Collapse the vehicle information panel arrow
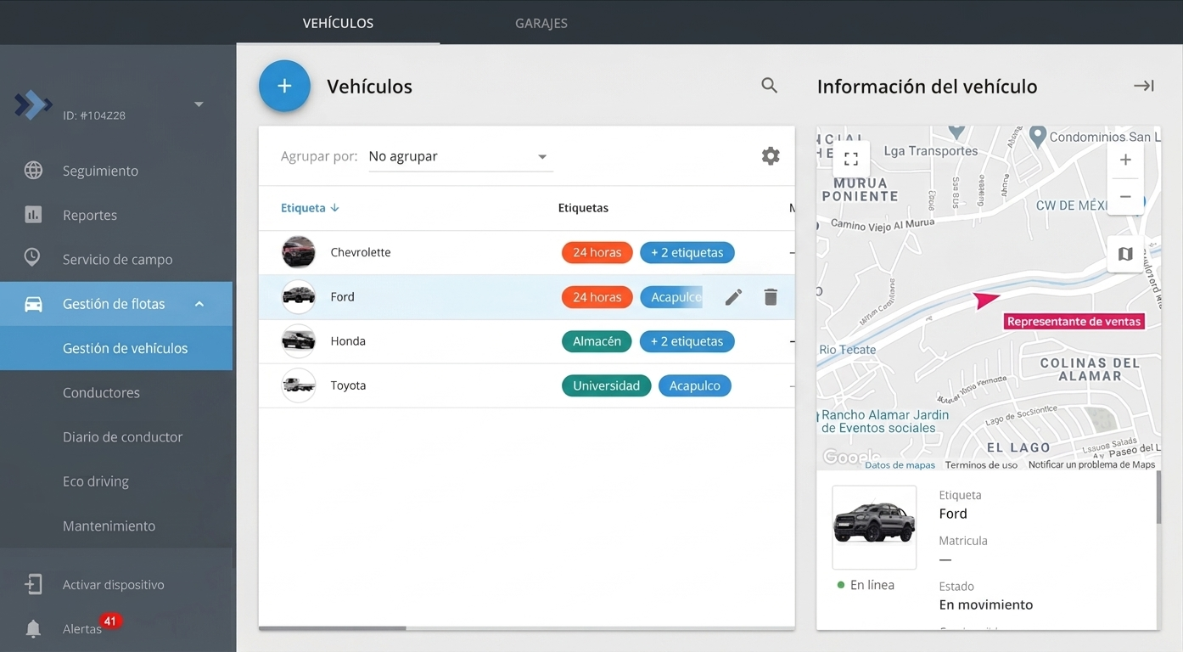1183x652 pixels. click(1143, 86)
